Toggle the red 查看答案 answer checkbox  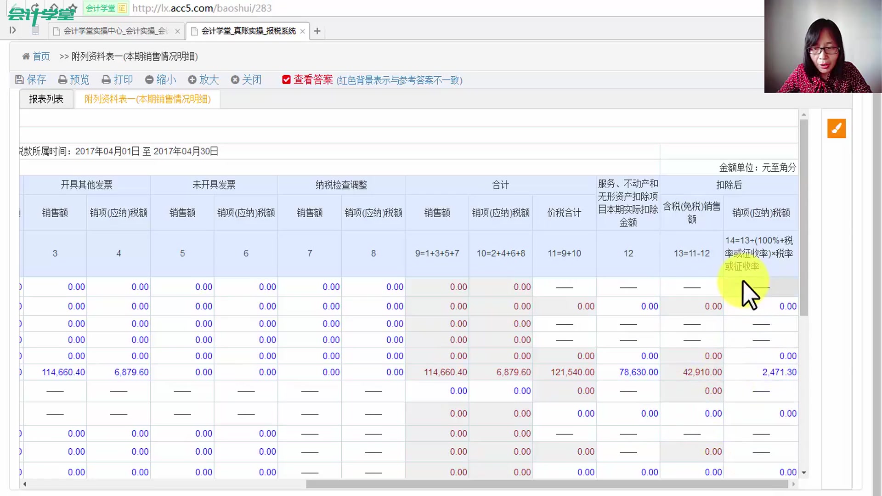(x=286, y=79)
